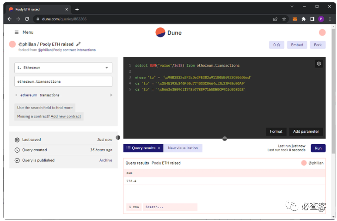The image size is (337, 221).
Task: Reload the page with refresh icon
Action: 27,19
